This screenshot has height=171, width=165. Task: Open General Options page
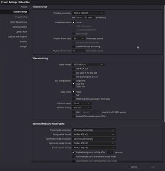(20, 27)
